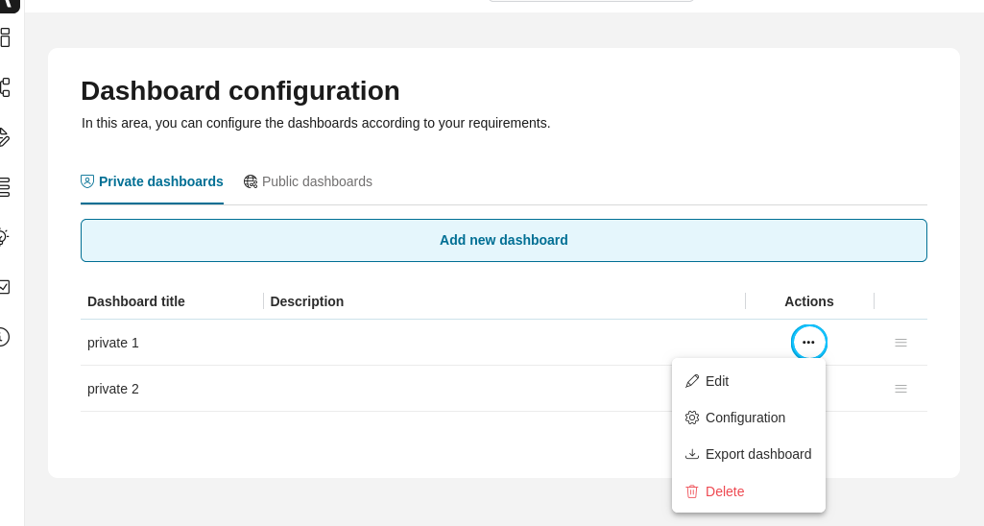The width and height of the screenshot is (984, 526).
Task: Click the lightbulb icon in sidebar
Action: click(4, 237)
